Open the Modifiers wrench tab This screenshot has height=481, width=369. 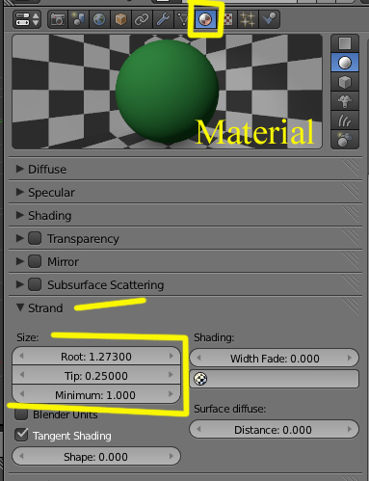tap(163, 19)
